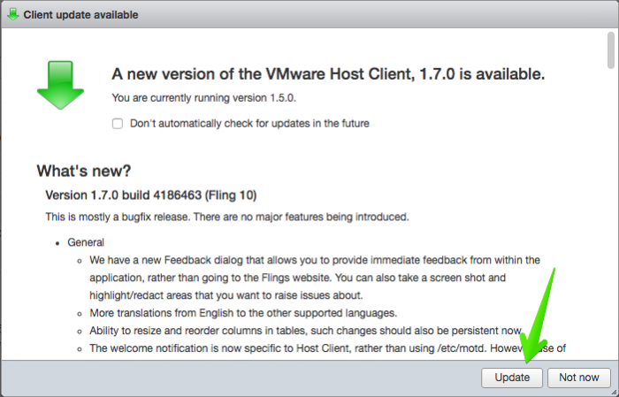Click 'We have a new Feedback dialog' bullet
Image resolution: width=619 pixels, height=397 pixels.
[x=315, y=278]
